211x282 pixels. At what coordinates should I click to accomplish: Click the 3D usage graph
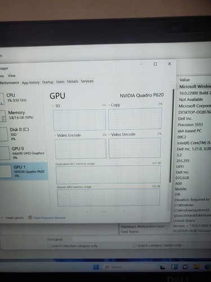(79, 120)
